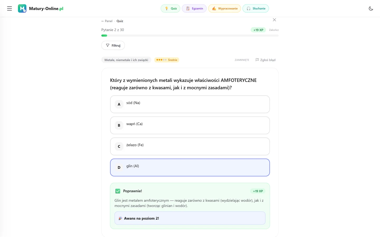The height and width of the screenshot is (237, 380).
Task: Click the Średnie difficulty badge
Action: pyautogui.click(x=167, y=60)
